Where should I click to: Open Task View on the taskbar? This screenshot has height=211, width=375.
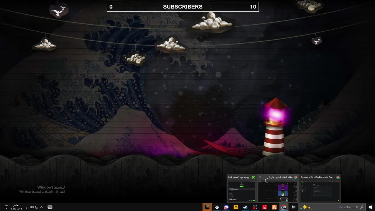[294, 207]
